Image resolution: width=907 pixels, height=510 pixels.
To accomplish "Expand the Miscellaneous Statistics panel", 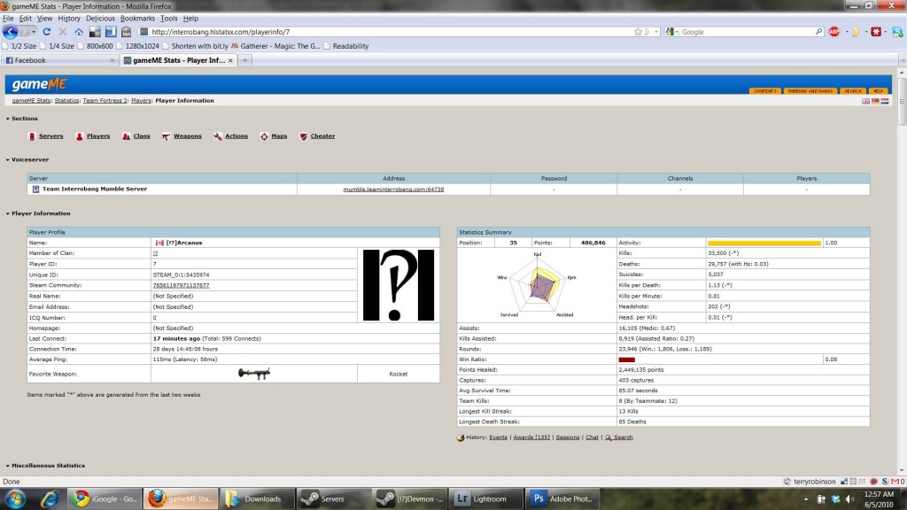I will (8, 466).
